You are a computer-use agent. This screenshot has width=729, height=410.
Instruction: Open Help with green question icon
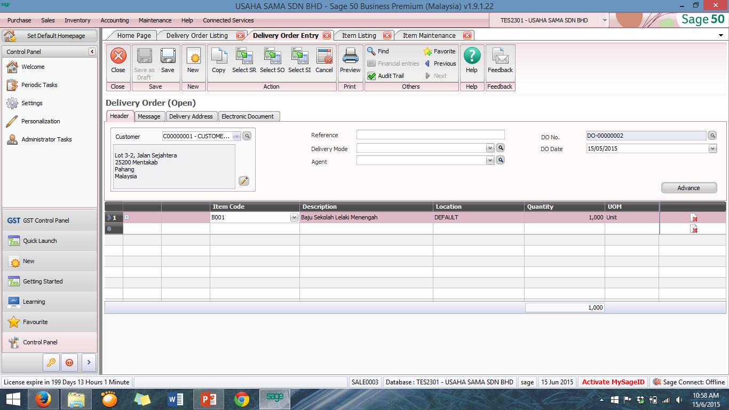(472, 56)
